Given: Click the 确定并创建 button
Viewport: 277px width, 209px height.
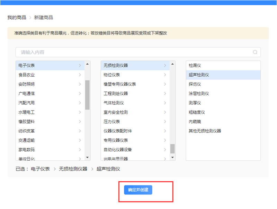Looking at the screenshot, I should point(138,190).
